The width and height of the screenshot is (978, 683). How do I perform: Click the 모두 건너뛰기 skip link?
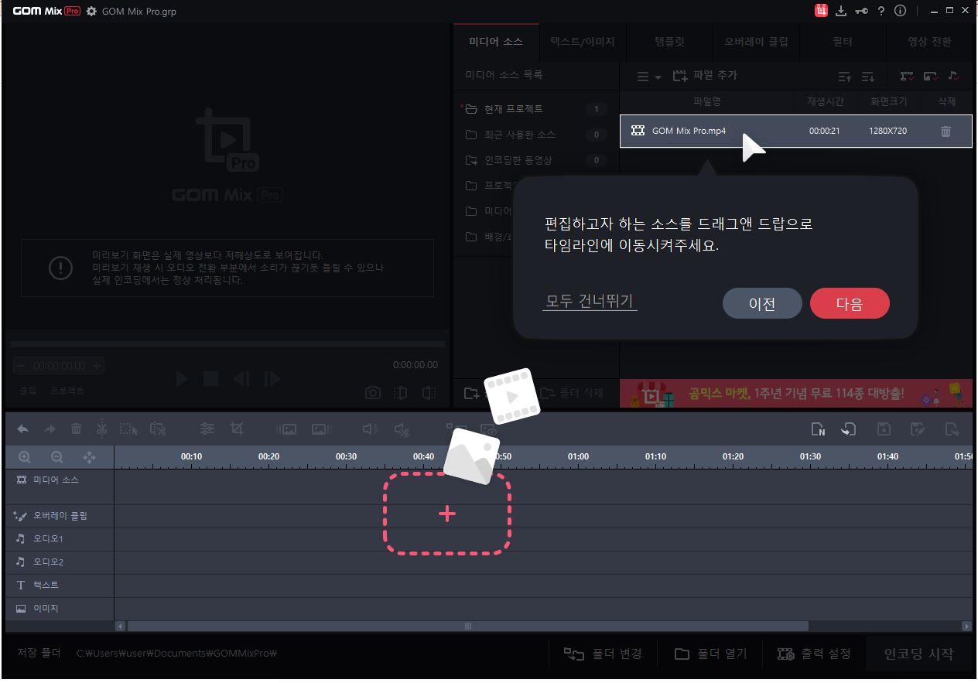[590, 303]
